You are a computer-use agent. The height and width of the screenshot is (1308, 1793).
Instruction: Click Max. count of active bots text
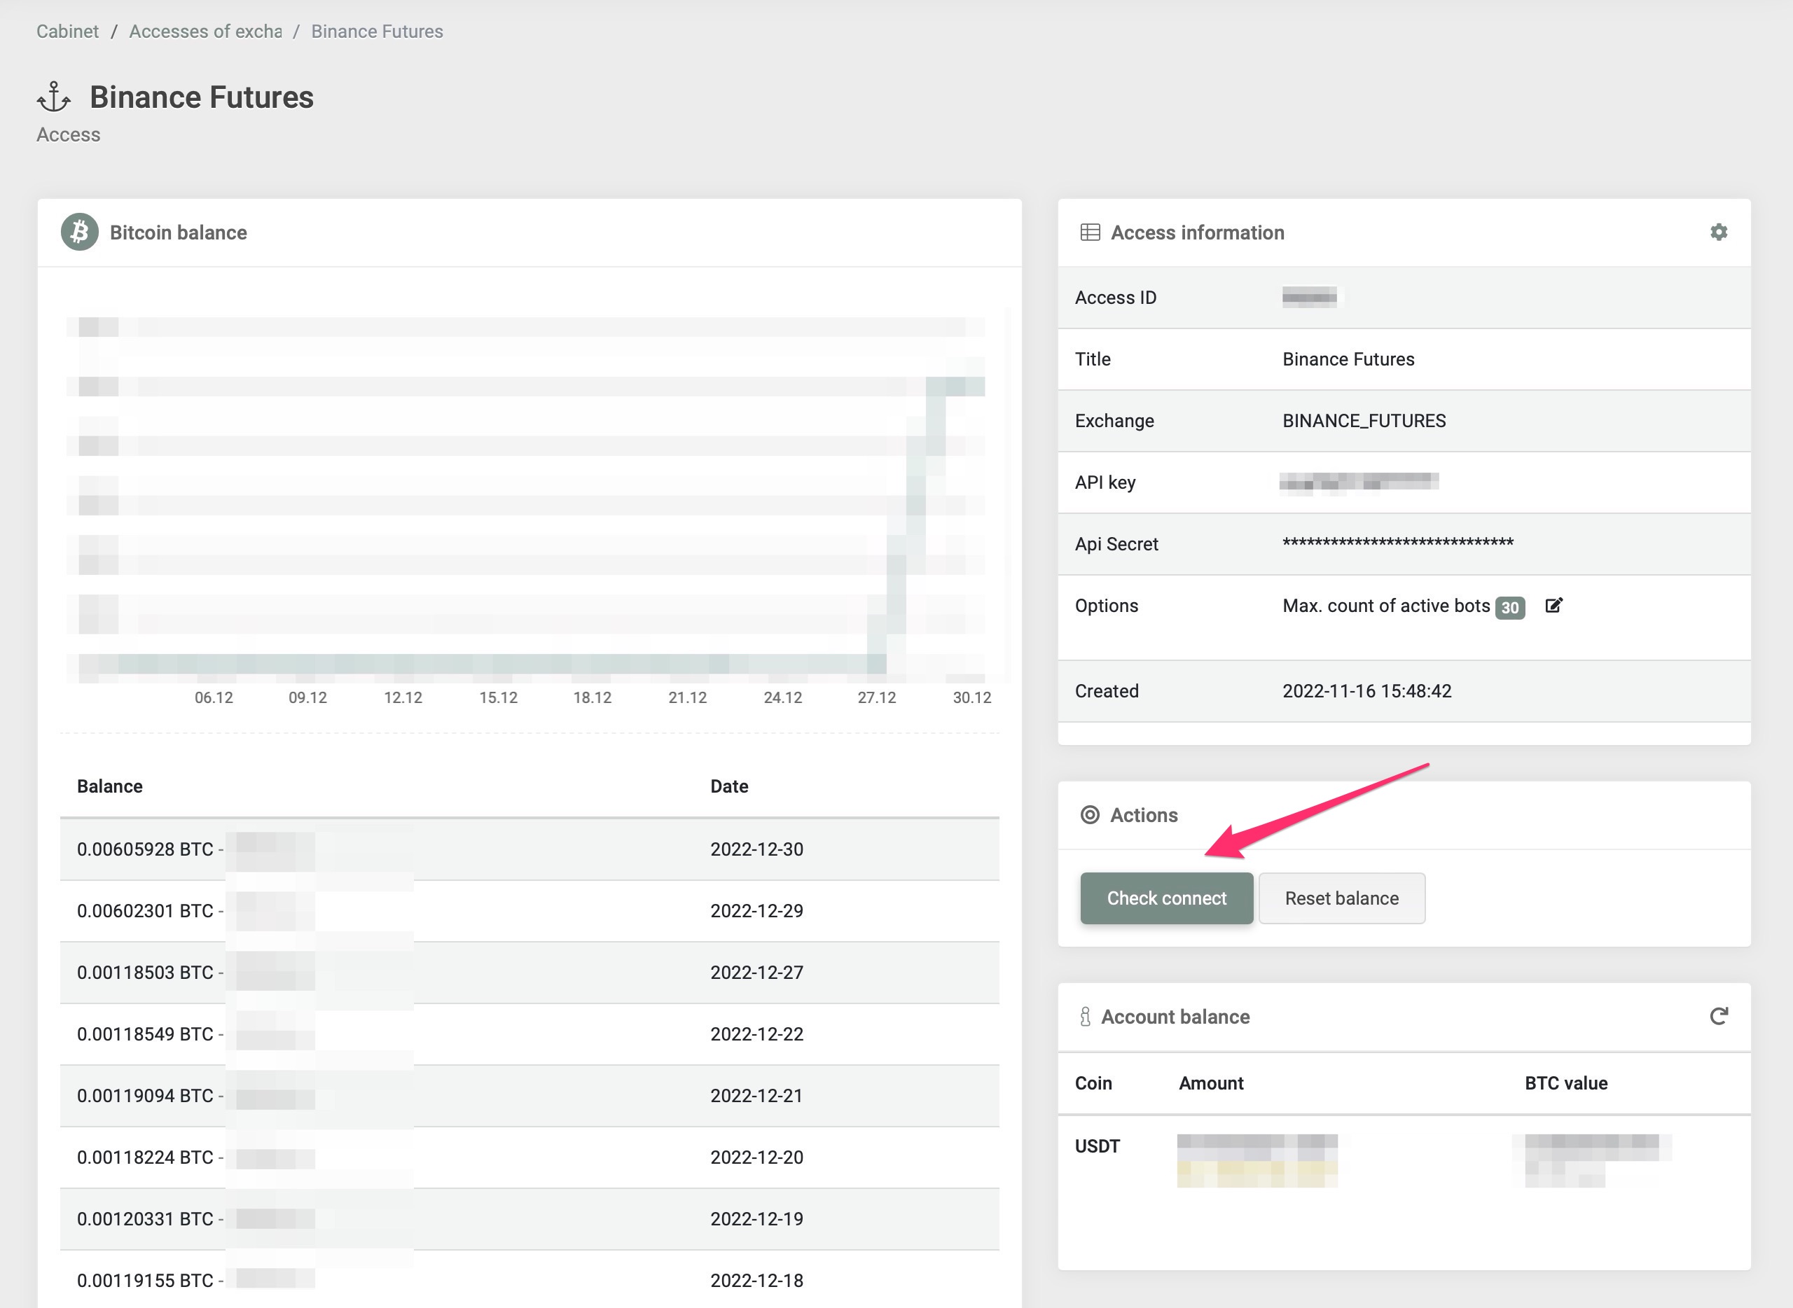[x=1386, y=606]
